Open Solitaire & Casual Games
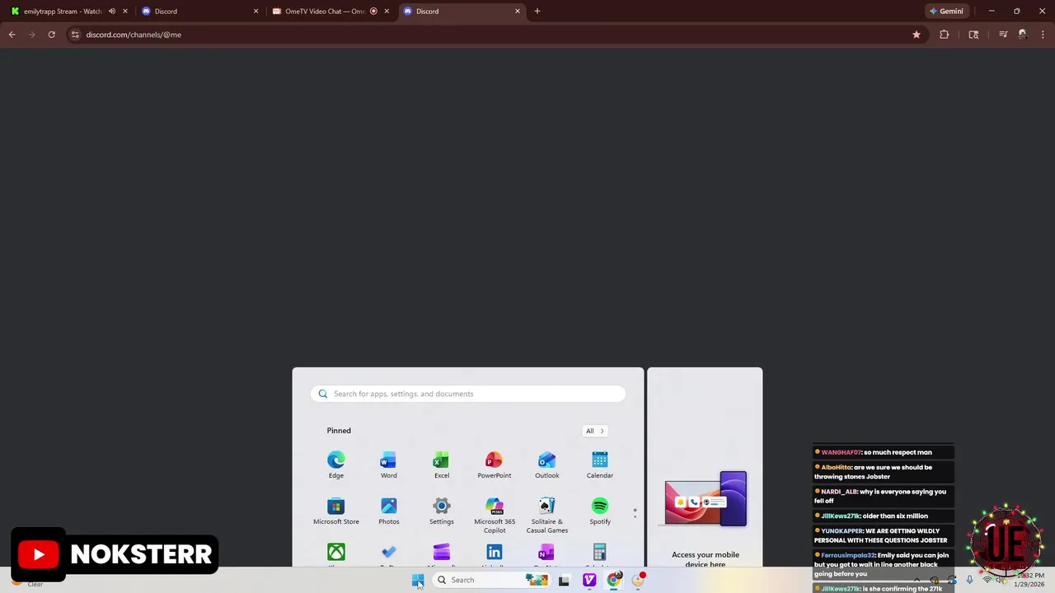Image resolution: width=1055 pixels, height=593 pixels. coord(546,516)
